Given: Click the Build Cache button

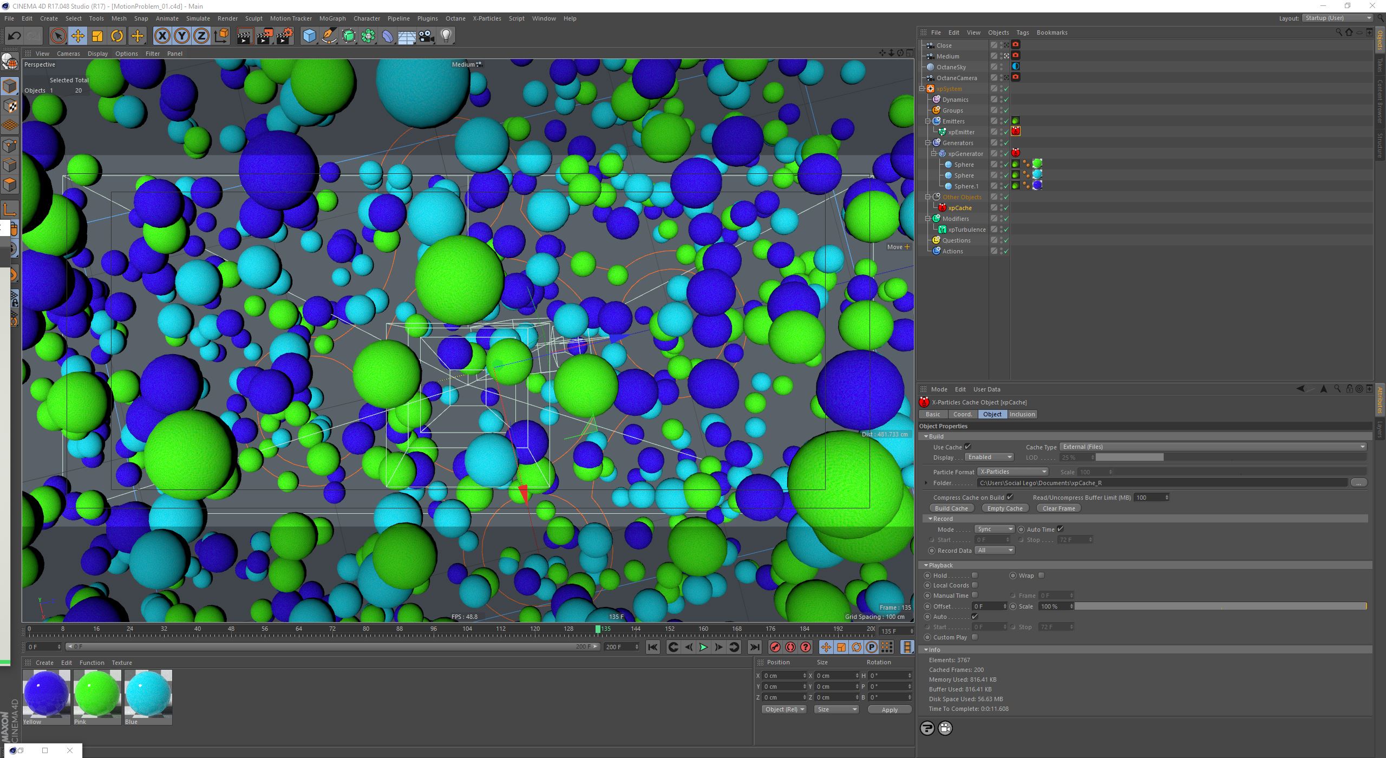Looking at the screenshot, I should coord(951,508).
